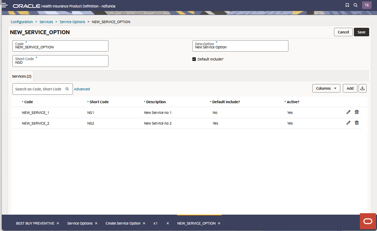Image resolution: width=377 pixels, height=231 pixels.
Task: Edit NEW_SERVICE_2 with the pencil icon
Action: pos(348,122)
